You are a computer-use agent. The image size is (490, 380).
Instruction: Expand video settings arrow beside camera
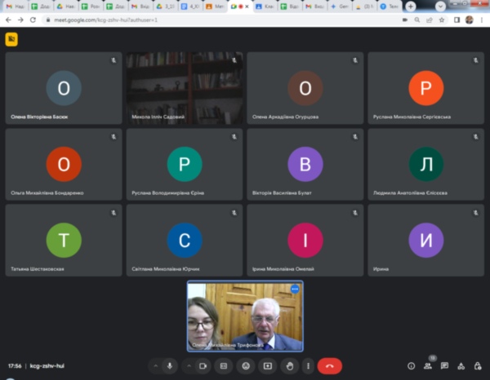click(x=188, y=366)
